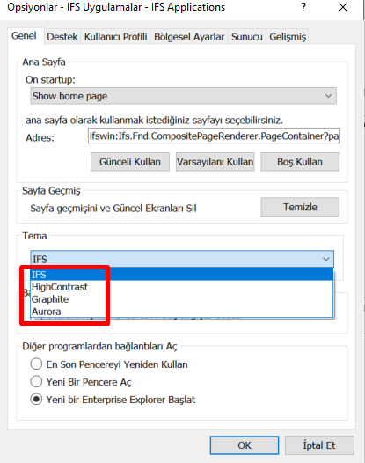This screenshot has width=365, height=463.
Task: Click the Varsayılanı Kullan button
Action: tap(215, 162)
